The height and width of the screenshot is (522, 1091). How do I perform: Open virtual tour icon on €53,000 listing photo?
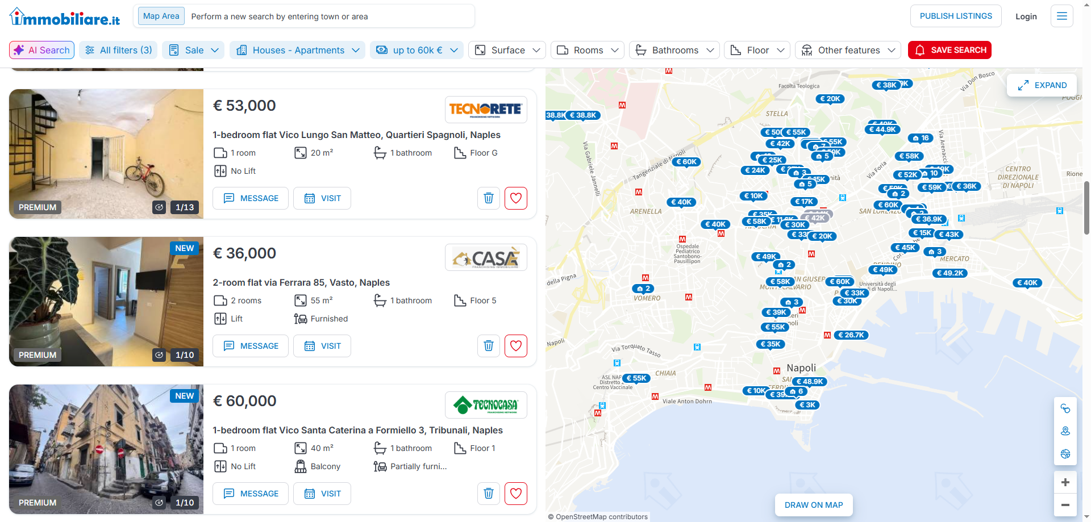(159, 207)
